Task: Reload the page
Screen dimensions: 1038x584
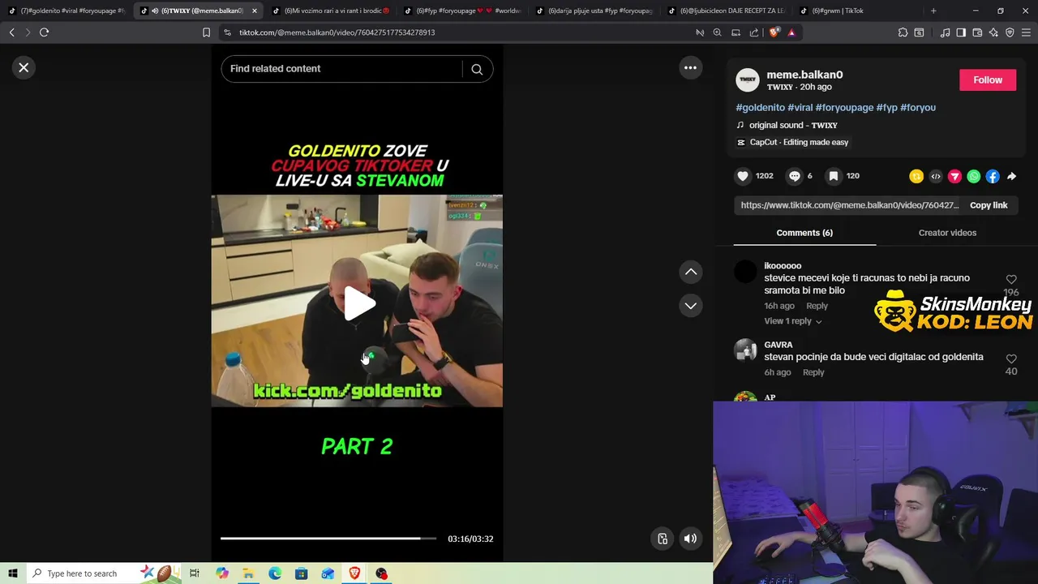Action: 45,32
